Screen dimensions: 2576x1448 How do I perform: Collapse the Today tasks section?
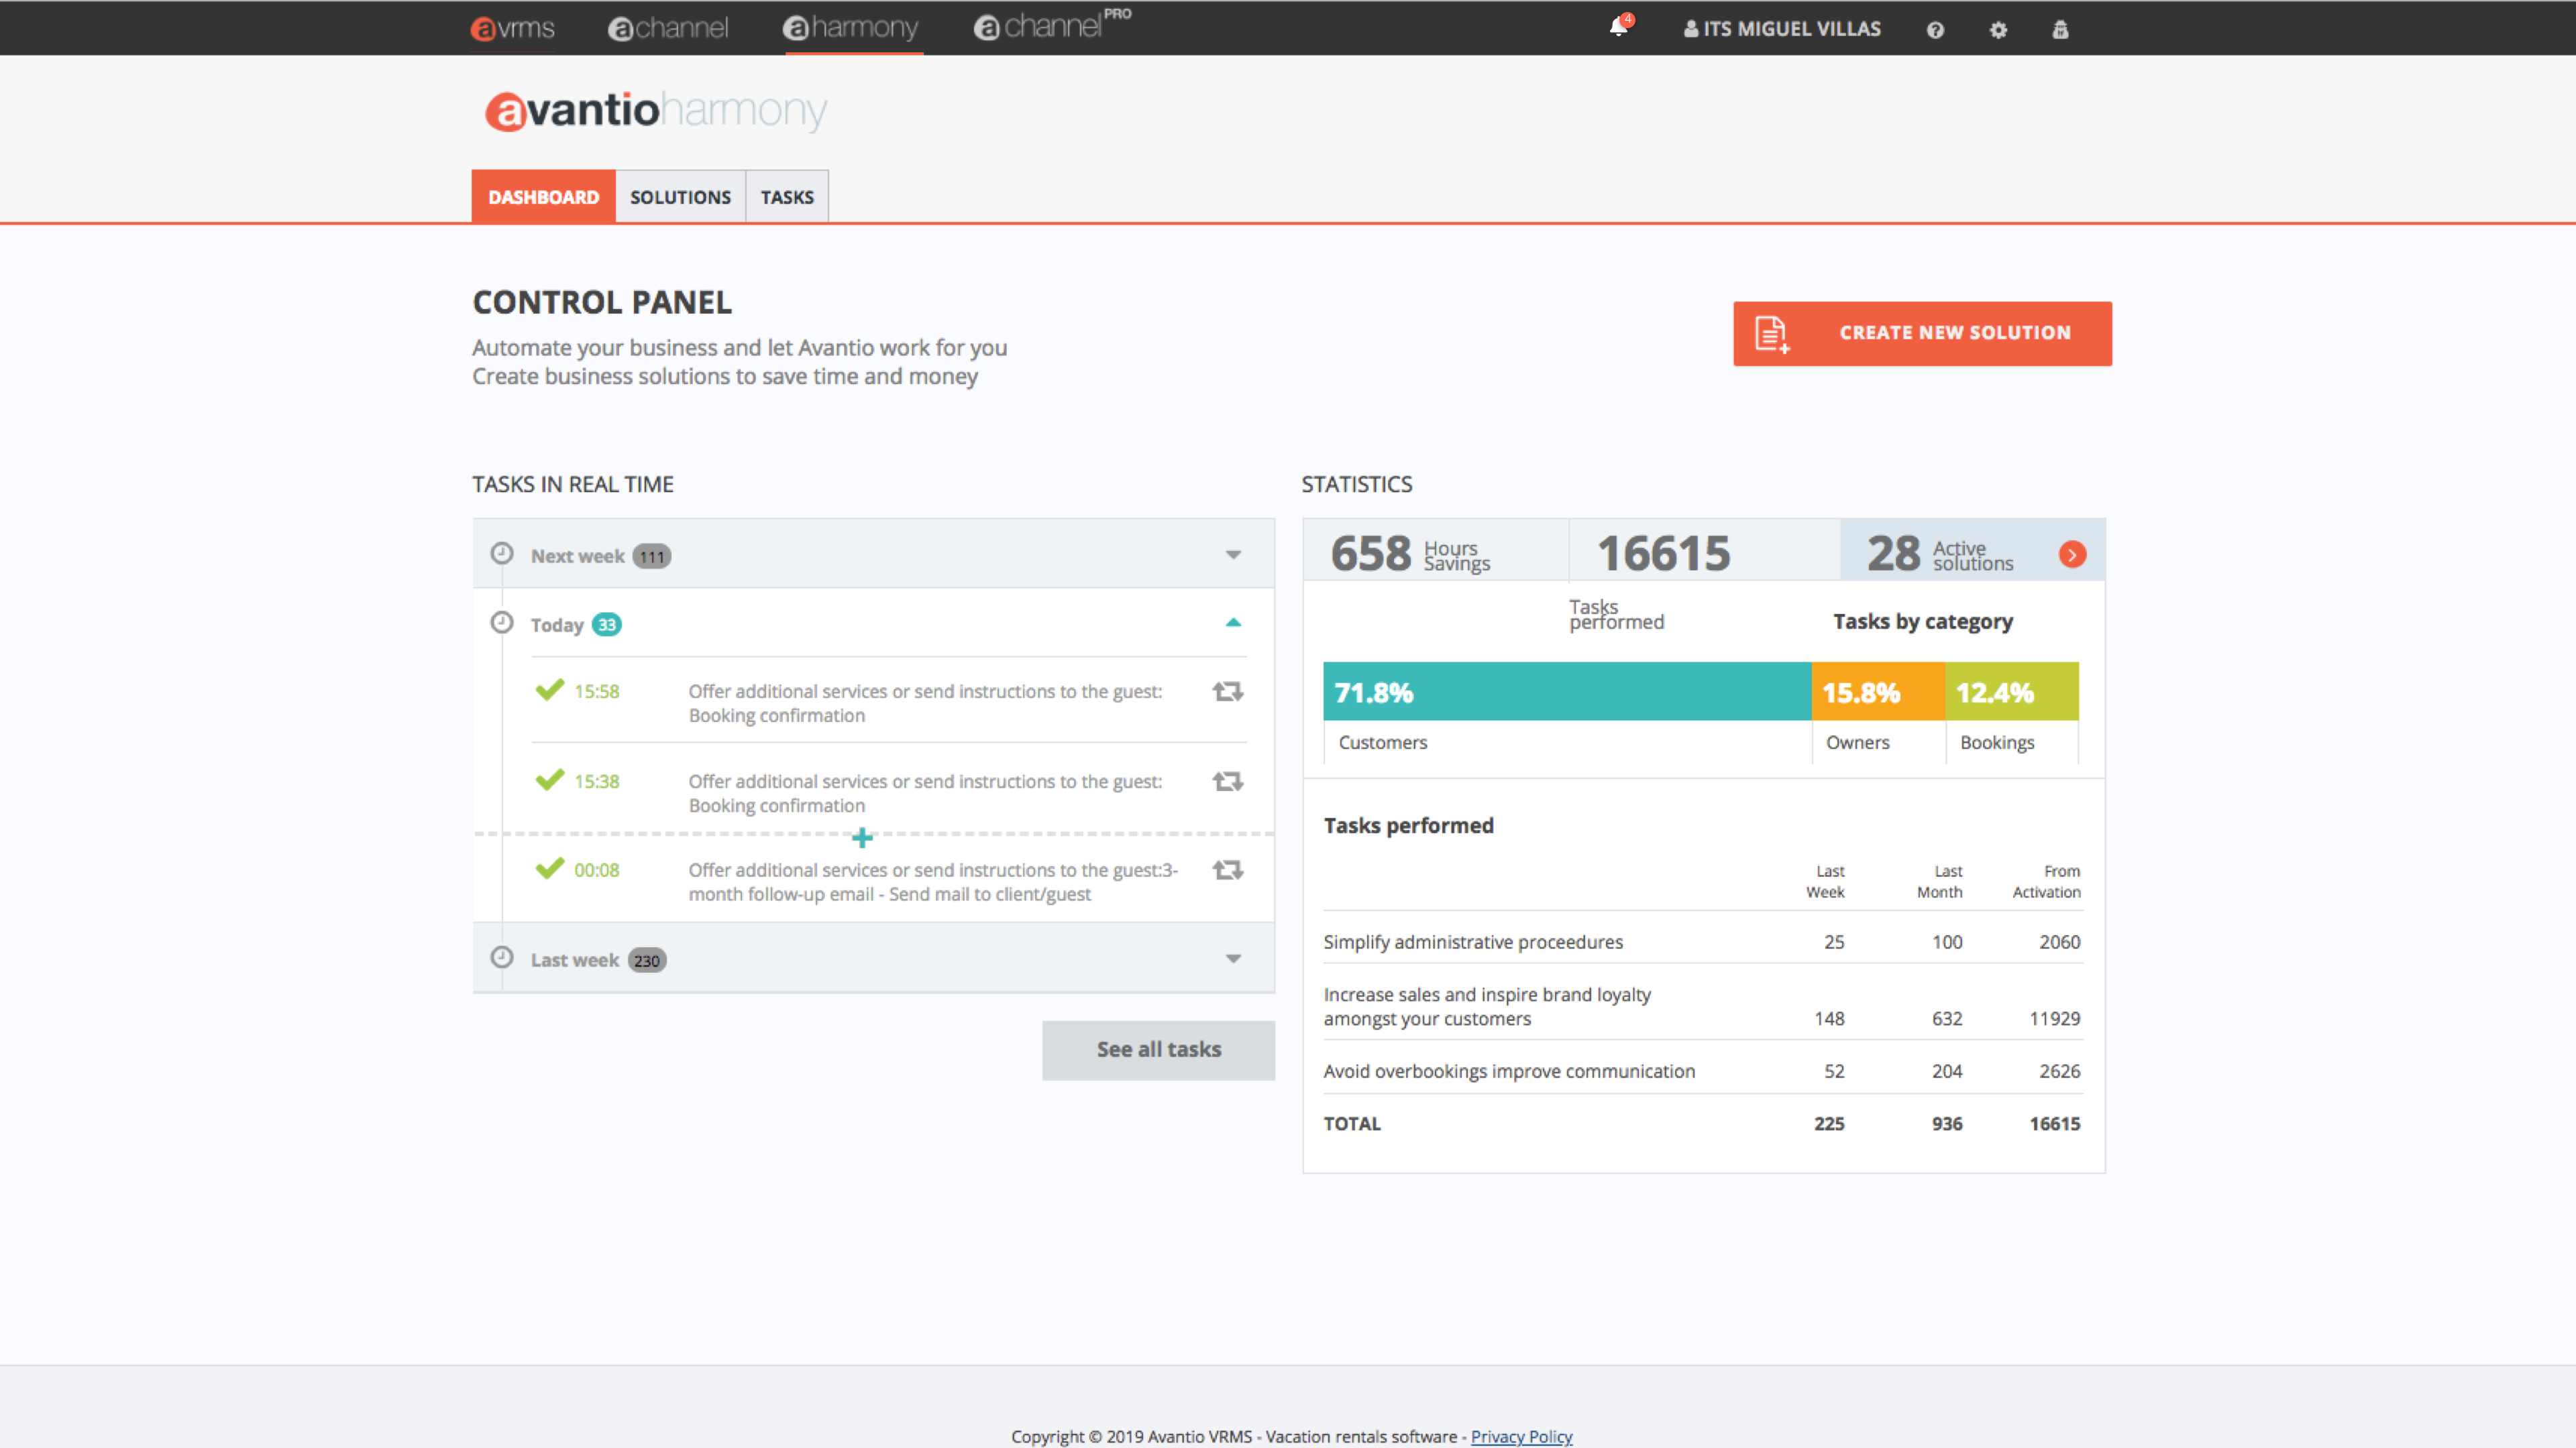click(1233, 623)
